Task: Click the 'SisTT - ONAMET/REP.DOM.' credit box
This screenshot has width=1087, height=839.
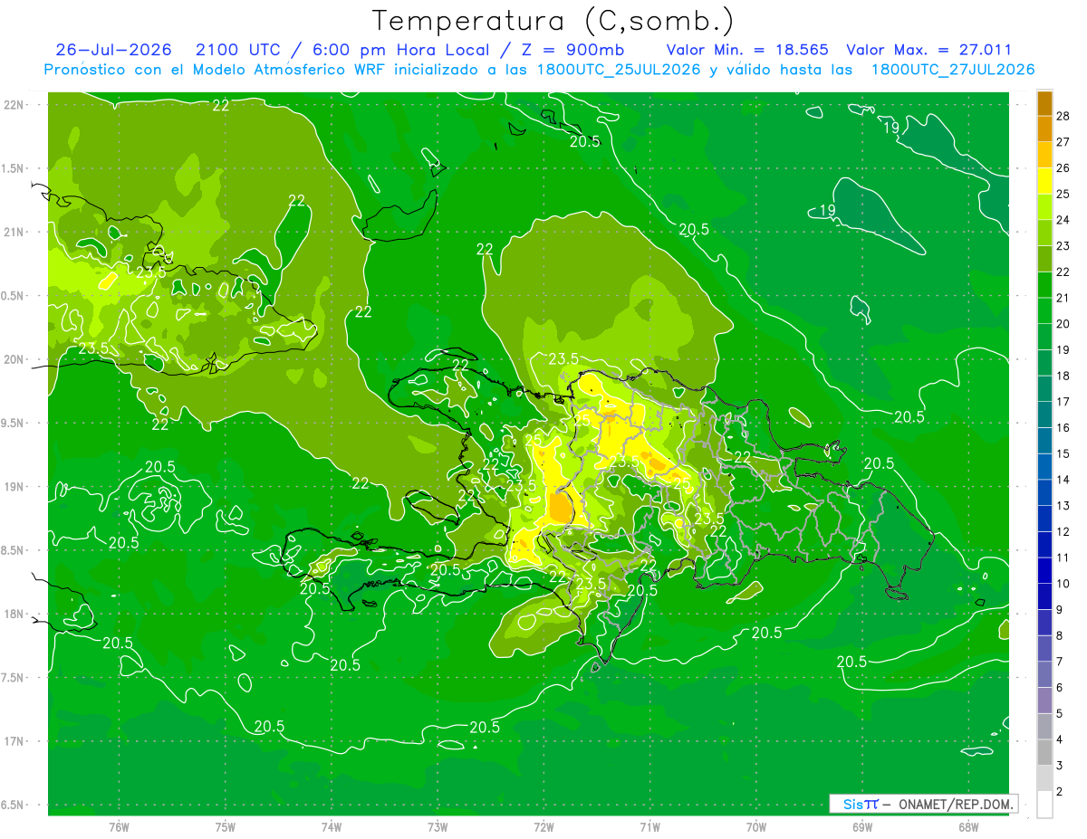Action: tap(923, 804)
